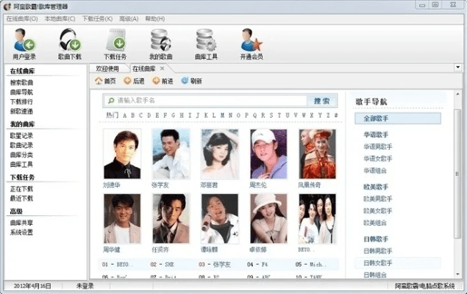The image size is (467, 294).
Task: Refresh the page using 刷新
Action: pyautogui.click(x=191, y=81)
